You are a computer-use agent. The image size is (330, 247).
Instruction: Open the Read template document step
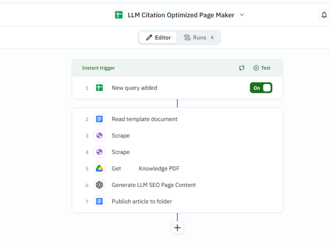coord(177,119)
